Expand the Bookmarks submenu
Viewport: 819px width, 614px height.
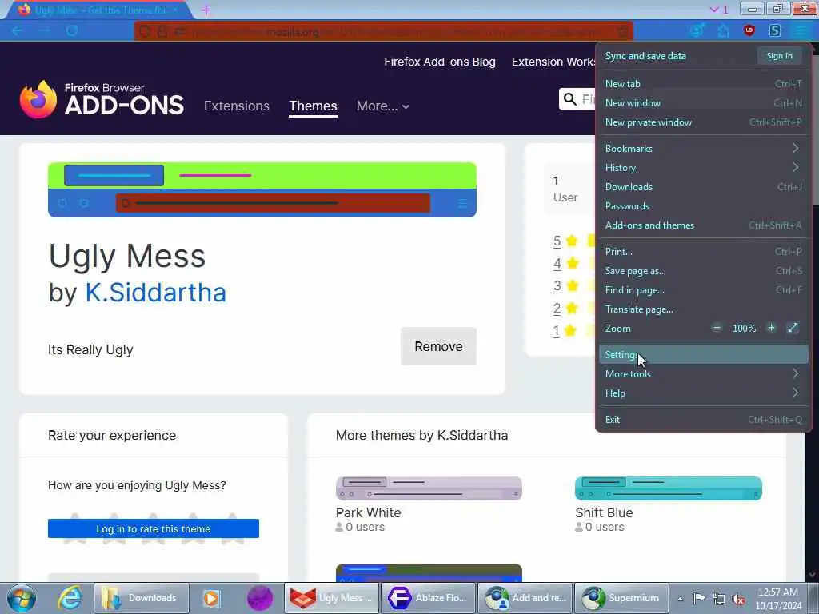tap(703, 148)
